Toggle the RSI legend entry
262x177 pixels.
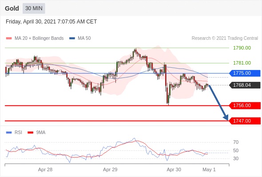(x=14, y=133)
